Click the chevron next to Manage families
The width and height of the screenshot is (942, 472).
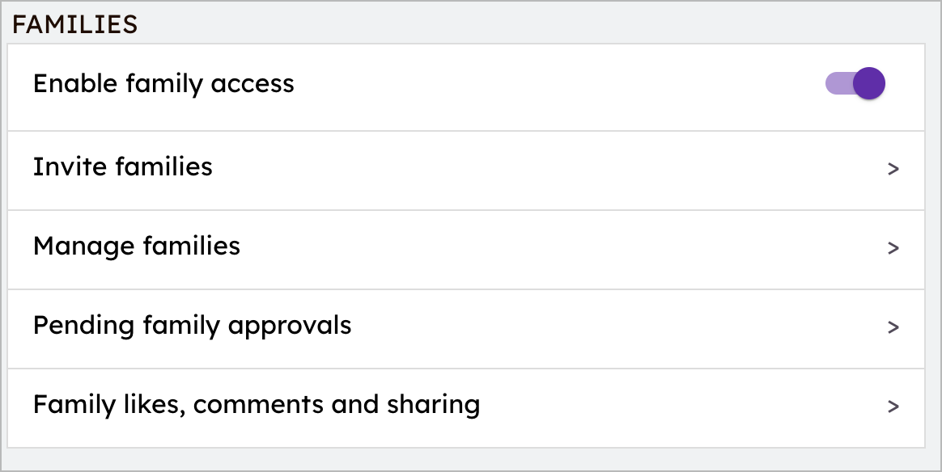893,248
